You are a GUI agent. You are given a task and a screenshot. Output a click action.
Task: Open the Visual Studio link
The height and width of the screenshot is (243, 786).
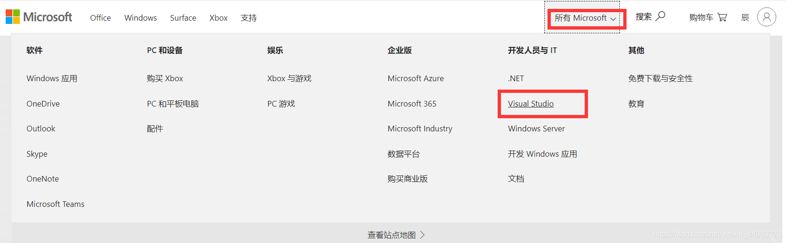531,104
